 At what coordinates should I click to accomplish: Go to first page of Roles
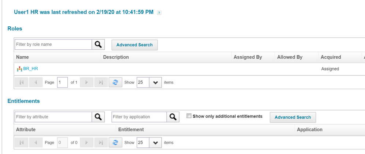(x=22, y=82)
